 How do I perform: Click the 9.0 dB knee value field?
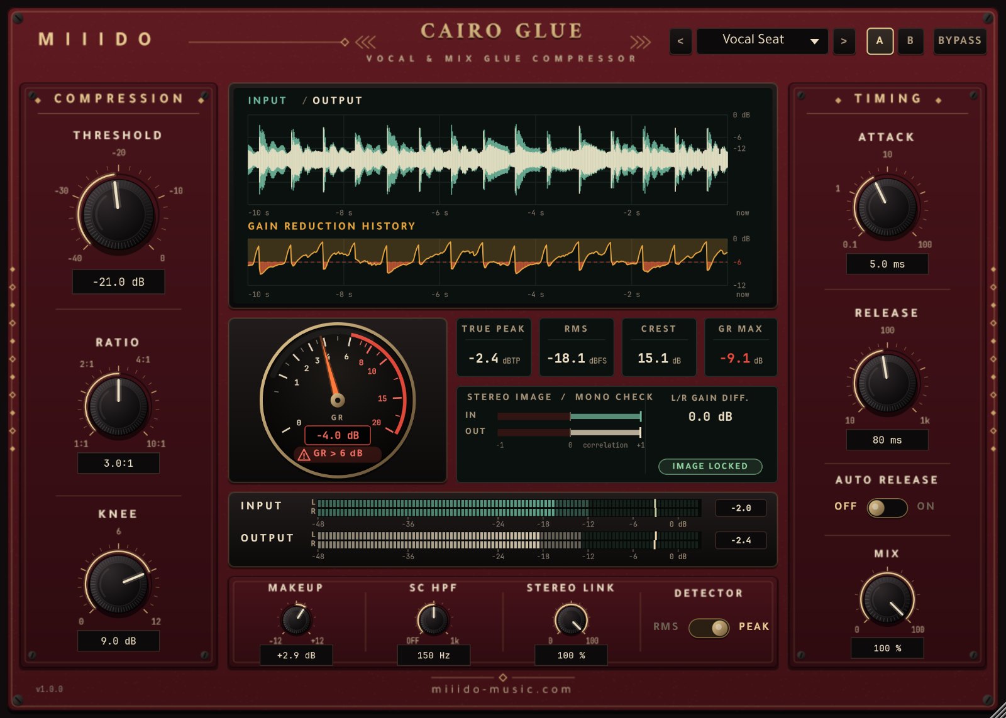(x=118, y=641)
